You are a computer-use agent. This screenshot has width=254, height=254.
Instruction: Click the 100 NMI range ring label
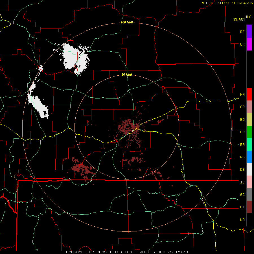(127, 22)
